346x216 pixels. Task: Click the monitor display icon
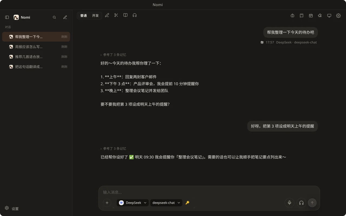tap(329, 16)
